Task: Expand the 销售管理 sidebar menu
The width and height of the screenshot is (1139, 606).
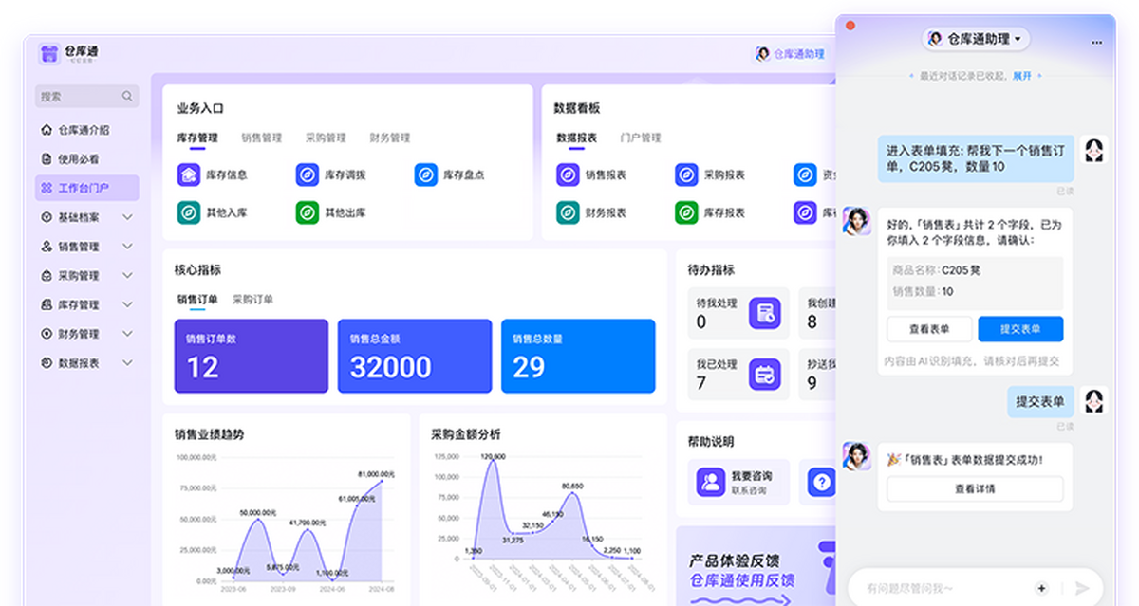Action: pos(128,247)
